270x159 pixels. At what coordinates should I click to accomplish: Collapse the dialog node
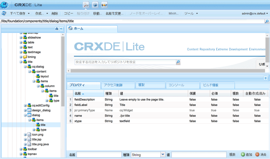click(25, 115)
